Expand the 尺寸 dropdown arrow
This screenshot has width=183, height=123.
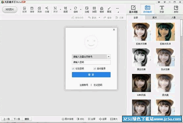tap(60, 9)
